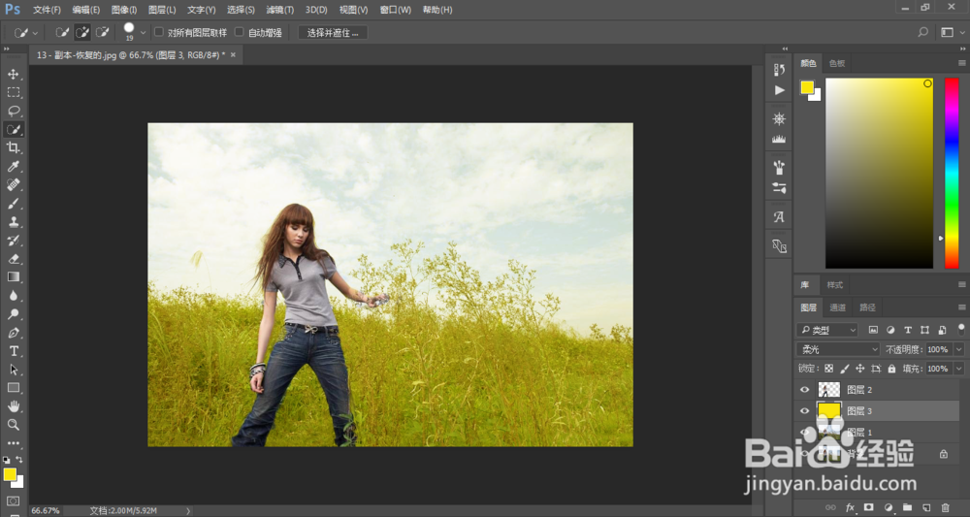
Task: Select the Eraser tool
Action: pyautogui.click(x=13, y=258)
